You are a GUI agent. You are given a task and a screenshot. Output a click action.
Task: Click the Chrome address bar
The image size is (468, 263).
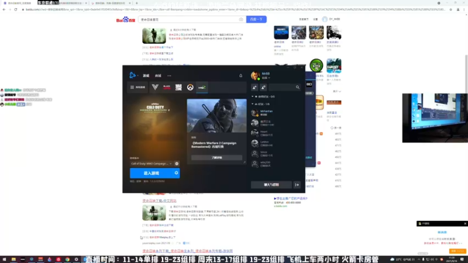click(235, 9)
